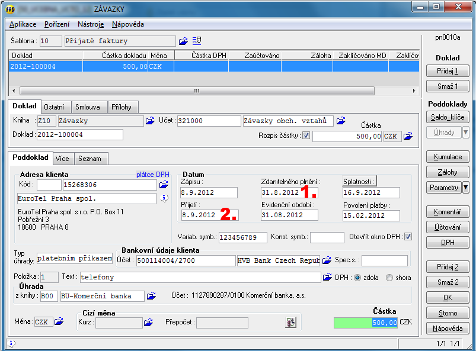Open the Nástroje menu
The height and width of the screenshot is (351, 476).
91,24
